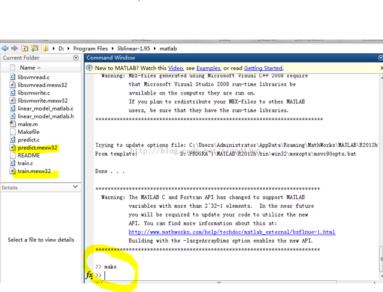The width and height of the screenshot is (383, 292).
Task: Expand the arrow after Program Files
Action: tap(113, 48)
